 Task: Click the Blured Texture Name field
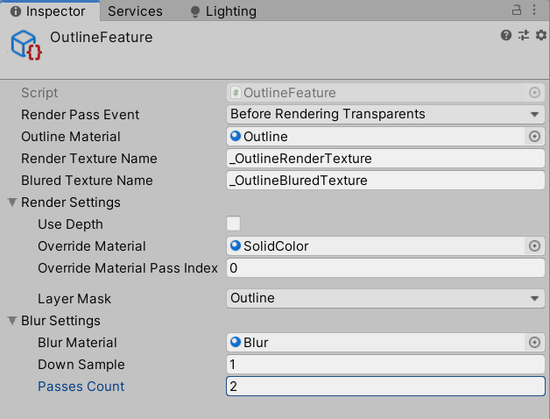pos(385,181)
